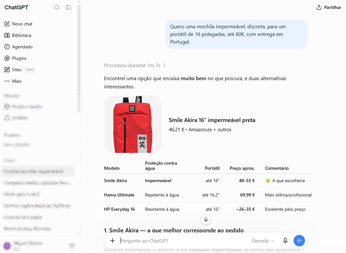Click the 'Repelente à água' table cell
This screenshot has width=346, height=253.
[x=162, y=195]
